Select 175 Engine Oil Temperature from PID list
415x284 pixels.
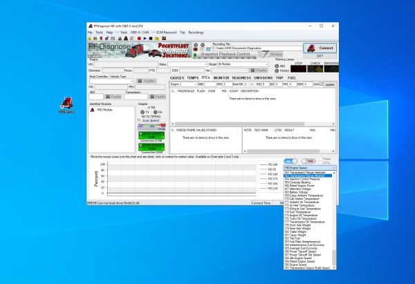pyautogui.click(x=308, y=216)
